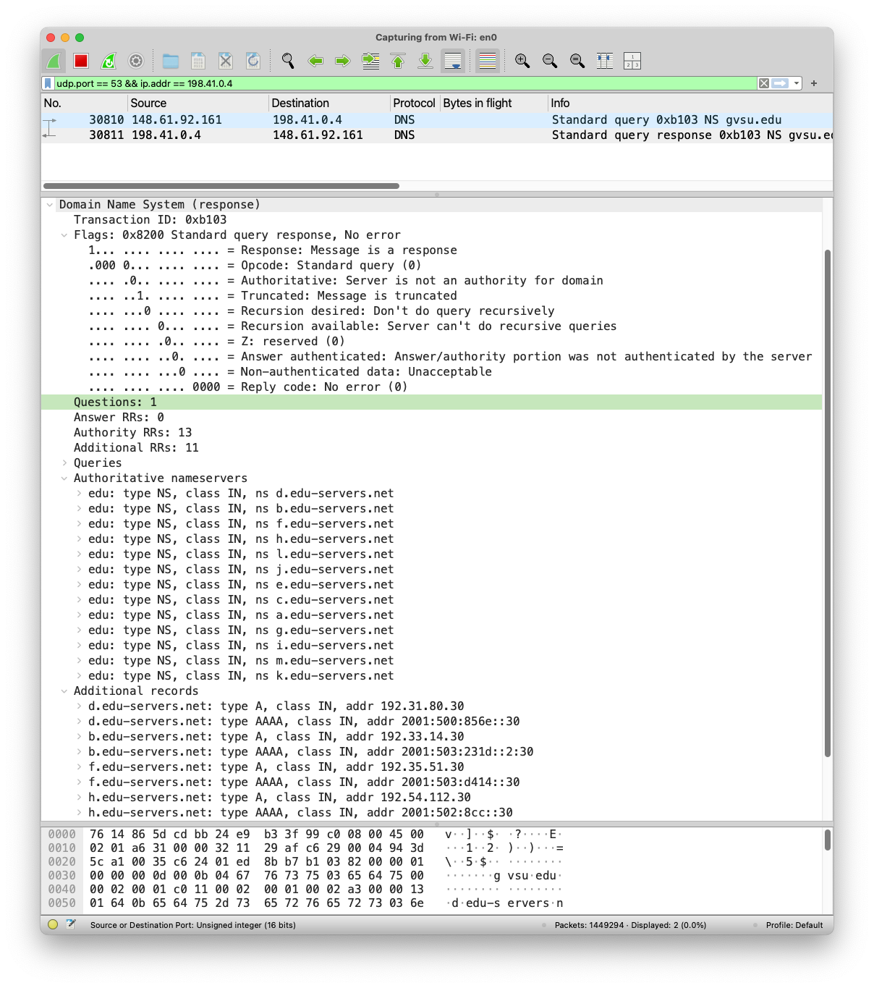Screen dimensions: 874x988
Task: Jump to the first packet
Action: pyautogui.click(x=398, y=61)
